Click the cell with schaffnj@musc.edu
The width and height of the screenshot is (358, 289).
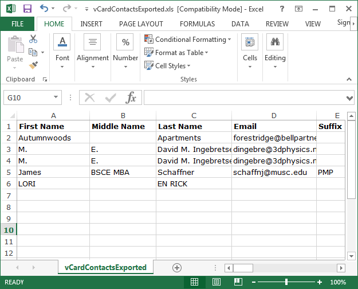tap(274, 172)
